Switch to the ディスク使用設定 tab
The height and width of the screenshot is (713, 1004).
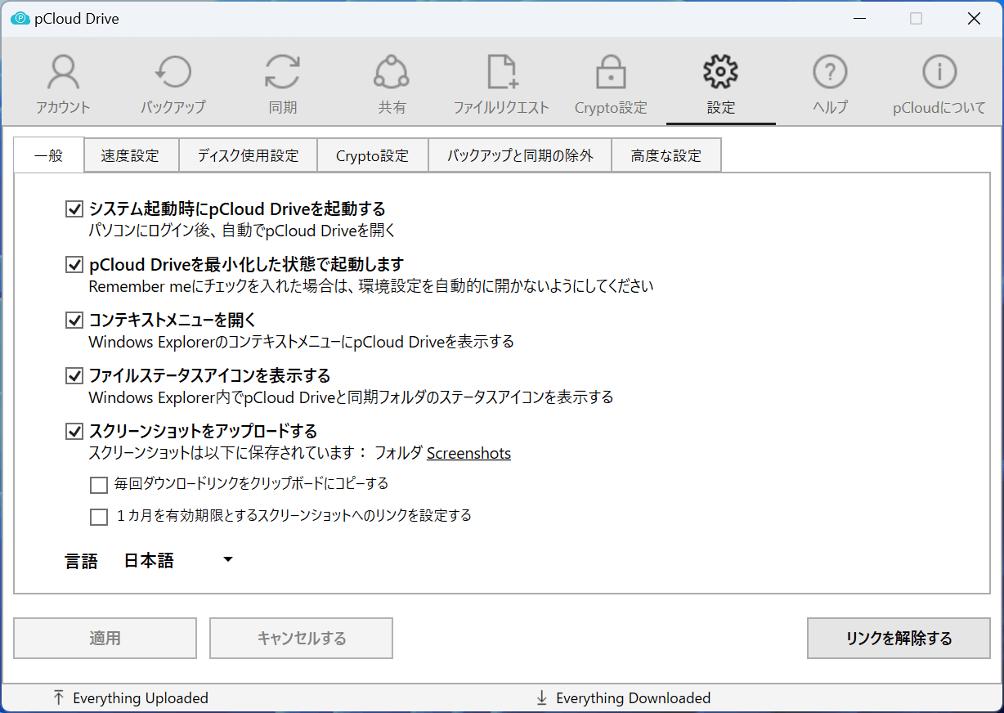(247, 155)
